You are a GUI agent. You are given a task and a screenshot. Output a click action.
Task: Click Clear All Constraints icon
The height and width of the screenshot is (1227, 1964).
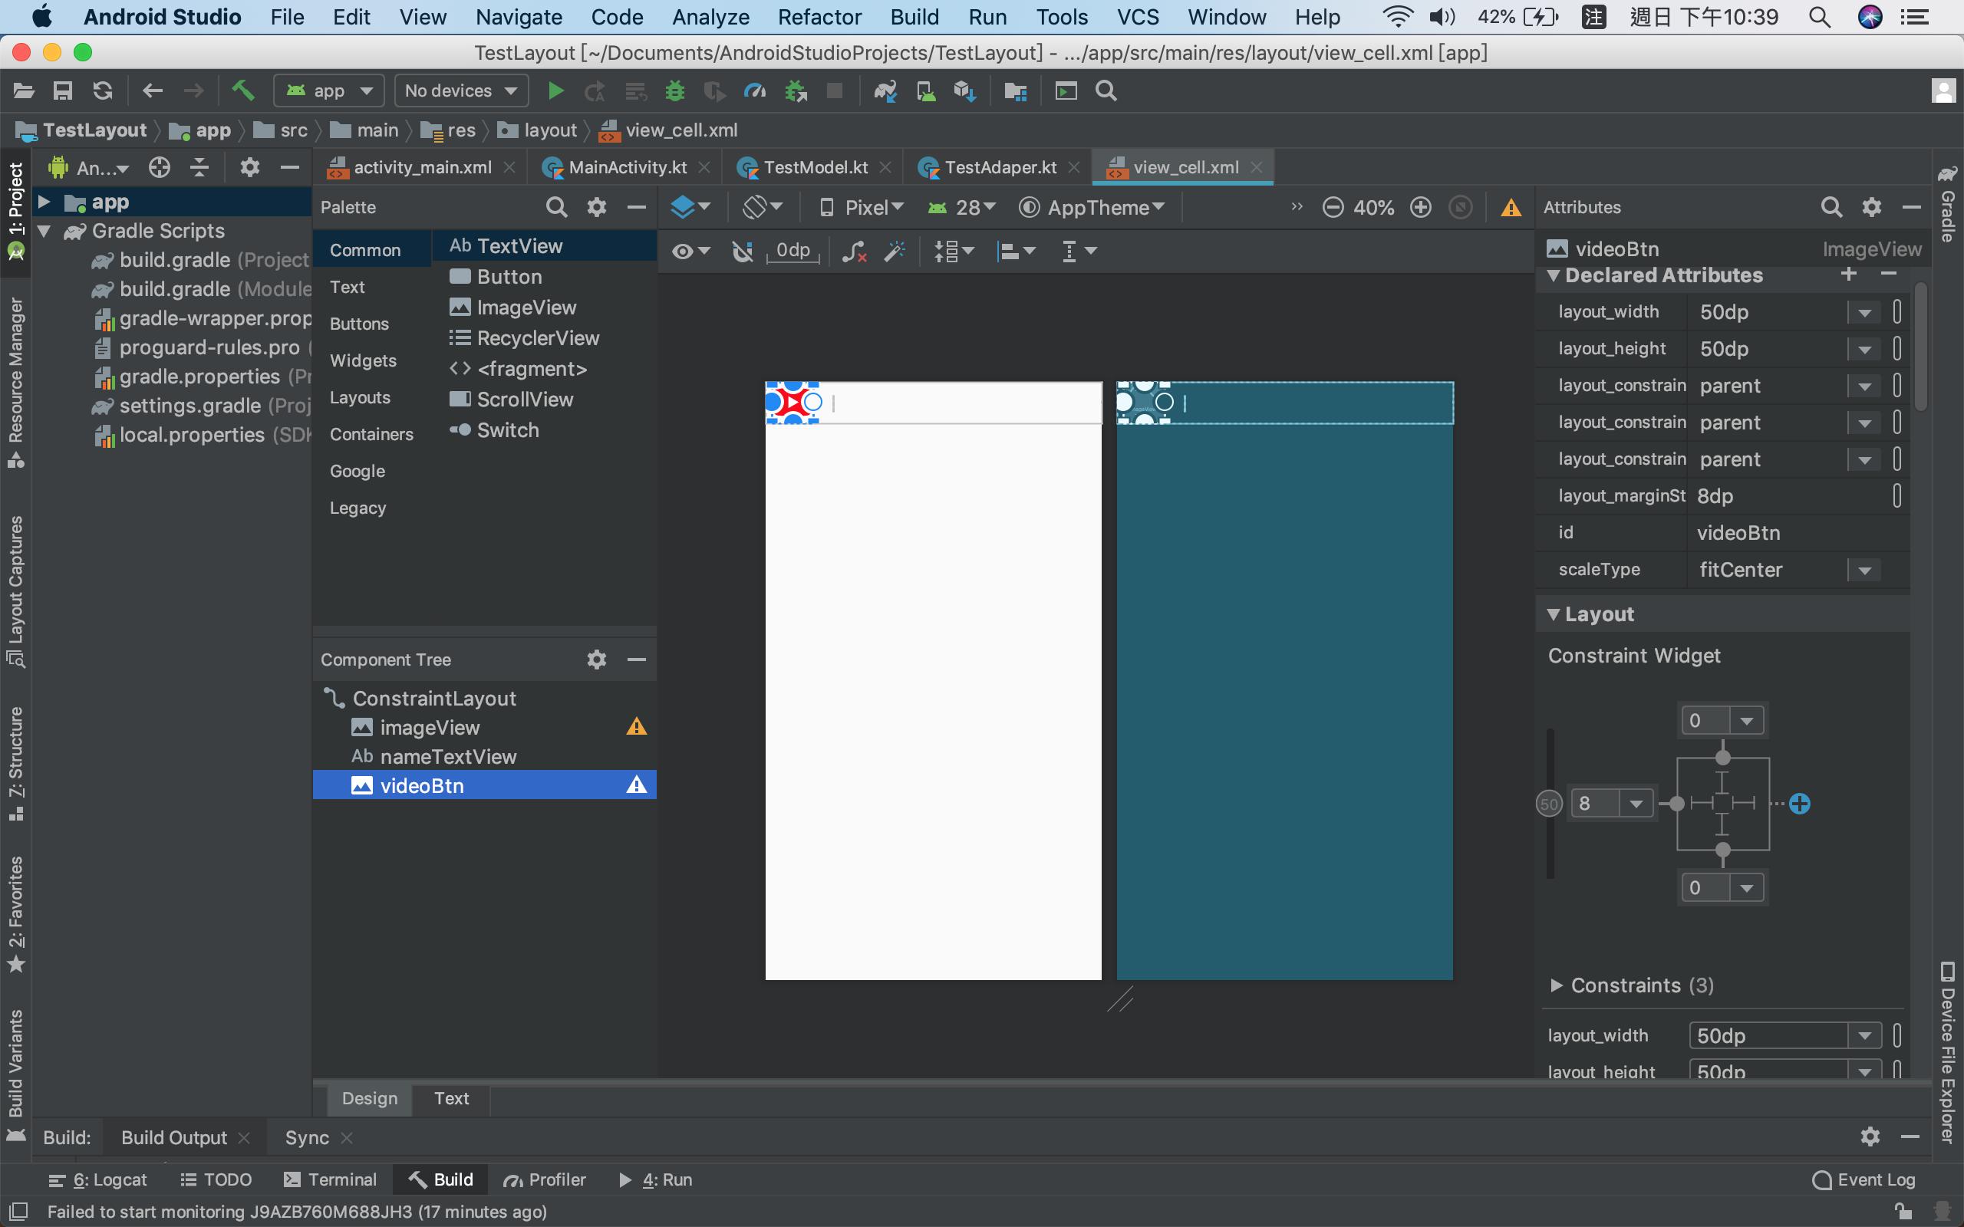[854, 252]
